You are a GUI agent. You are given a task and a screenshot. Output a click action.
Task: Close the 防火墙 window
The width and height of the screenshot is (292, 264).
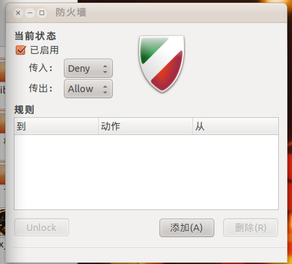18,13
